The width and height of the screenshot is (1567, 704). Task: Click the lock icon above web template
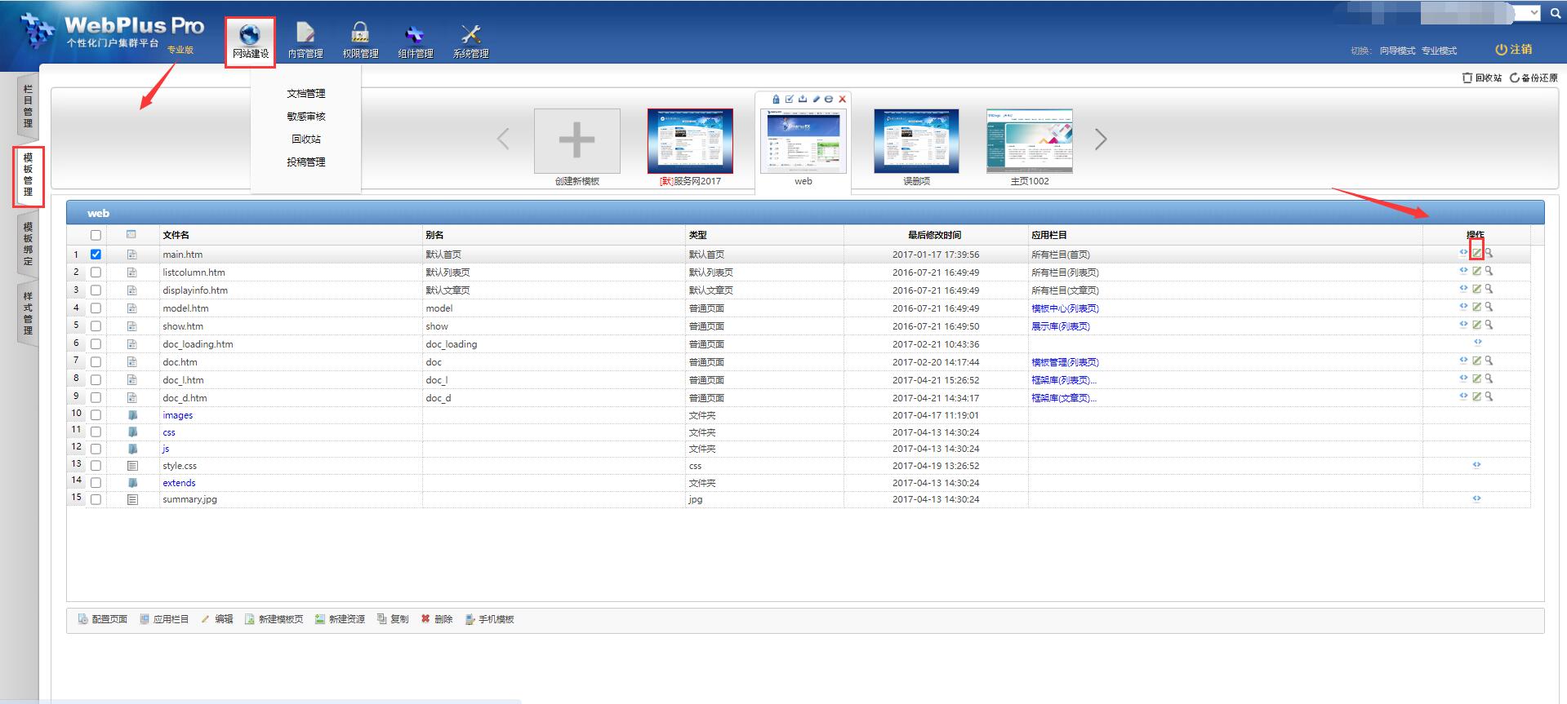[776, 99]
